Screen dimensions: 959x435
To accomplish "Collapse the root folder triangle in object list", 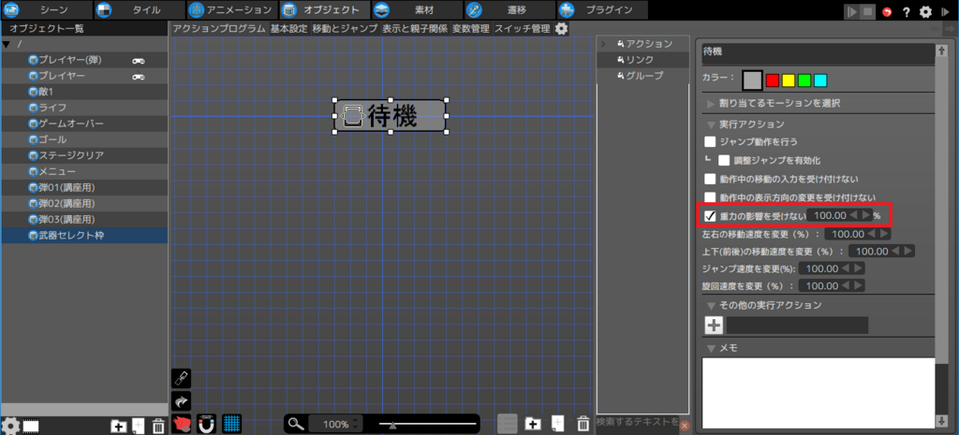I will pyautogui.click(x=7, y=44).
